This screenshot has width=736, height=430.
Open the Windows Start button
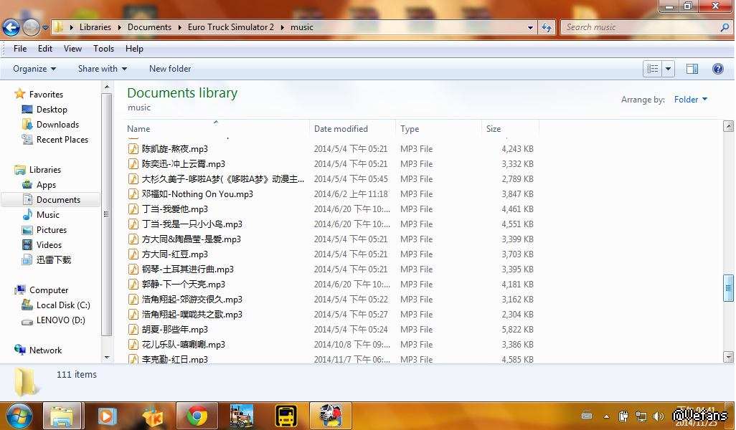tap(19, 416)
